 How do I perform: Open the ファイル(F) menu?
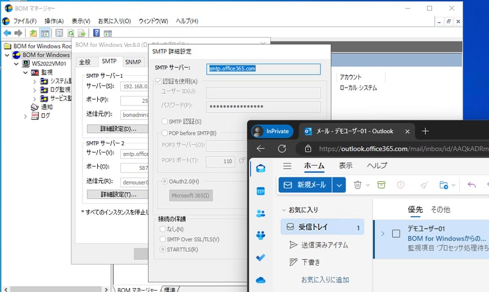[24, 21]
